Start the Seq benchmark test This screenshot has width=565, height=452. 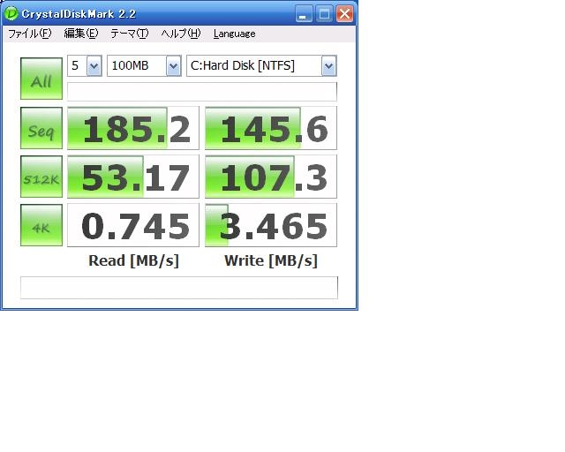[41, 128]
